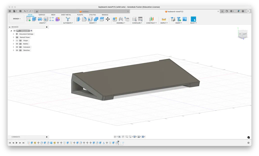The width and height of the screenshot is (259, 156).
Task: Click the Fillet tool in Modify
Action: 84,19
